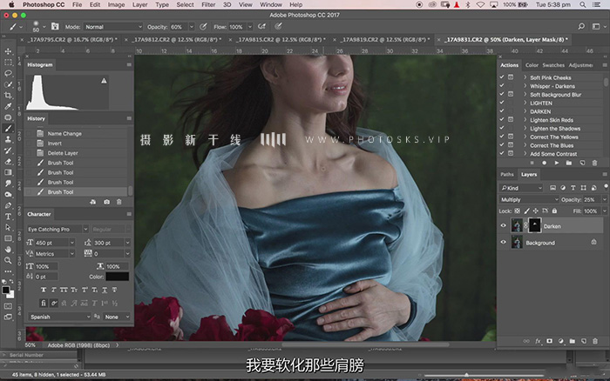Open the Metrics kerning dropdown
610x381 pixels.
click(x=54, y=254)
